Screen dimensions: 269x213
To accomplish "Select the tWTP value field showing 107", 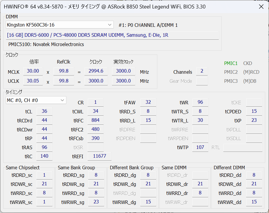I will (200, 147).
